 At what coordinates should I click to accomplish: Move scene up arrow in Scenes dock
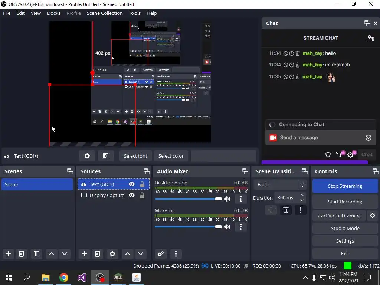coord(51,254)
